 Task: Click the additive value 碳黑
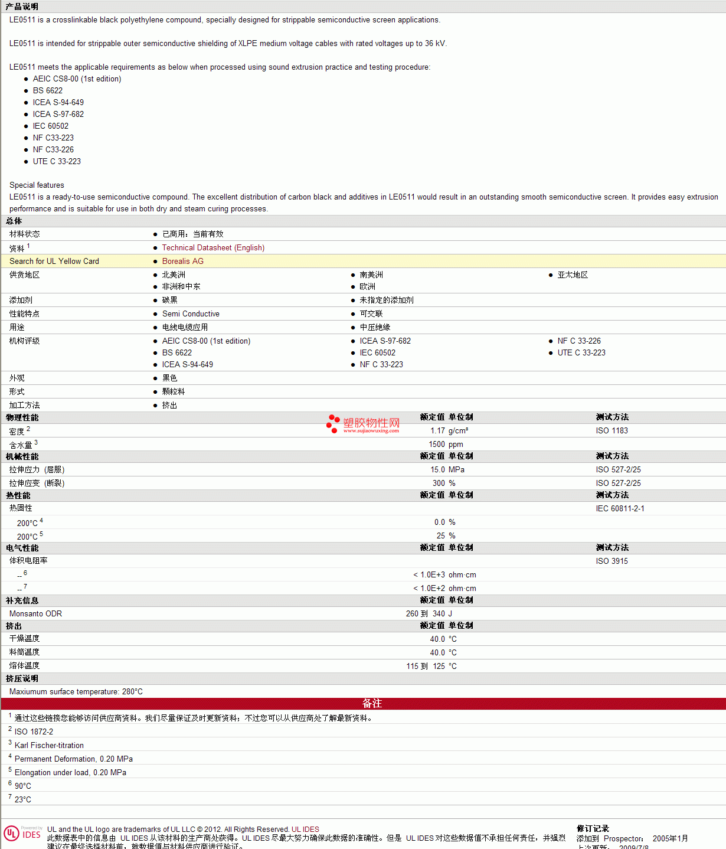(x=170, y=301)
